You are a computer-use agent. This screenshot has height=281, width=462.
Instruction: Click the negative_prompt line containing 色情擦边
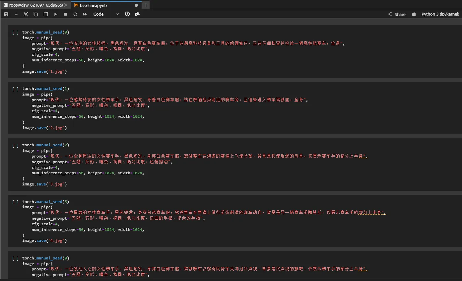point(102,162)
